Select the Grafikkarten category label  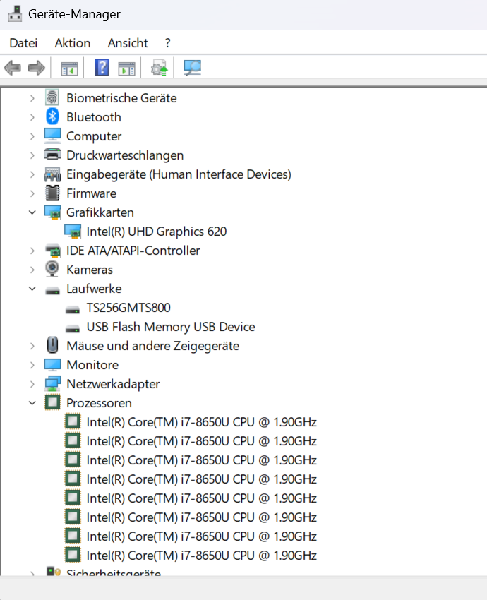click(100, 212)
